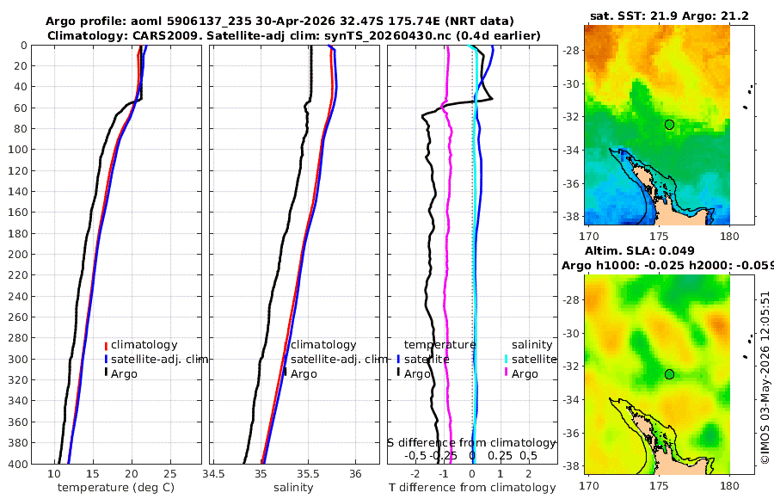Click cyan salinity satellite legend marker
The width and height of the screenshot is (774, 499).
point(506,360)
